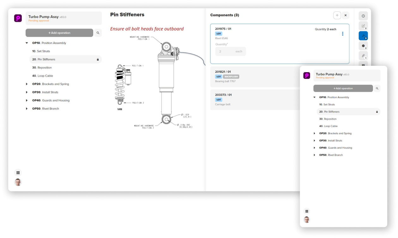Click LOT tag on component 201975 / 01
Screen dimensions: 398x238
click(219, 34)
